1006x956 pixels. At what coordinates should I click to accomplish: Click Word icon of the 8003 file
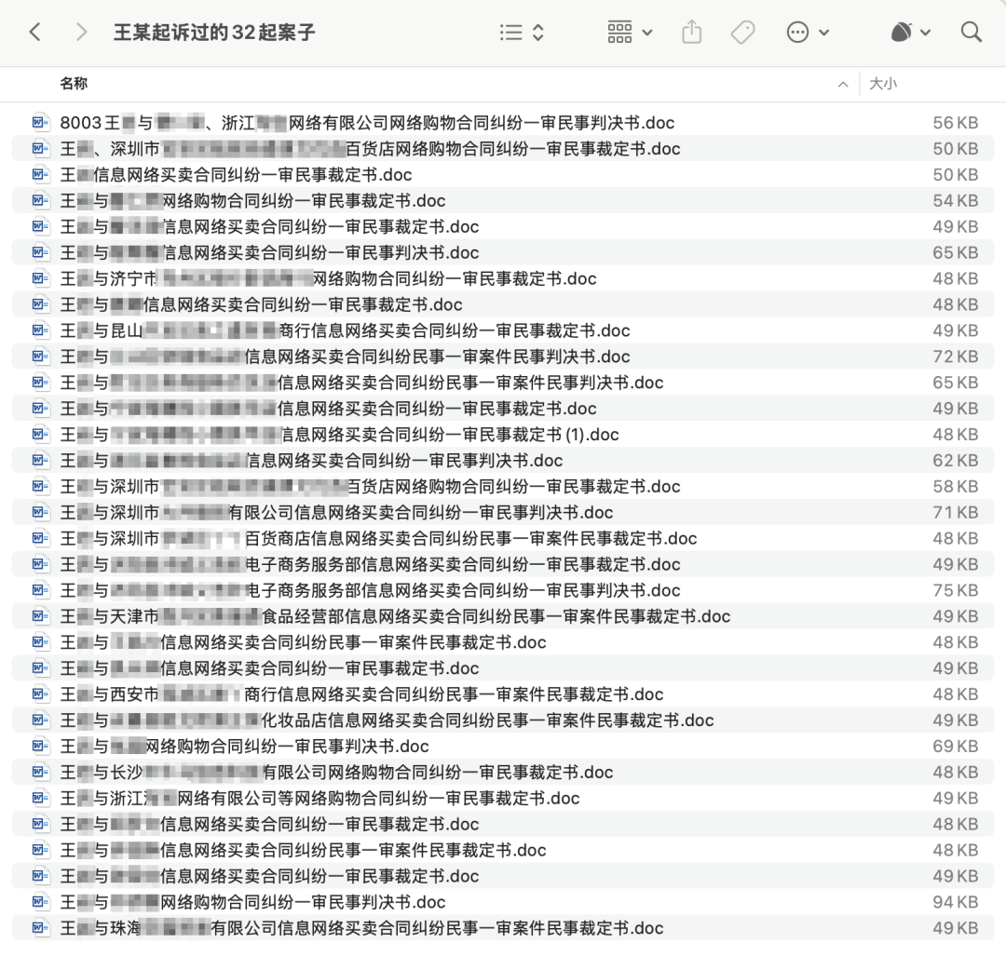click(x=40, y=123)
